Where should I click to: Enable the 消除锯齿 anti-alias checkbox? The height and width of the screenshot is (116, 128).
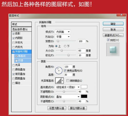click(68, 80)
